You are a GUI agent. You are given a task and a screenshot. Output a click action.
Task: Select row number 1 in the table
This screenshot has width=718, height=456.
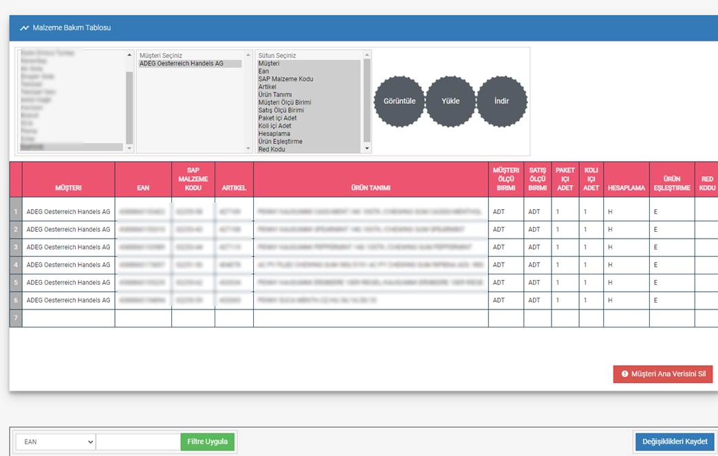tap(16, 212)
